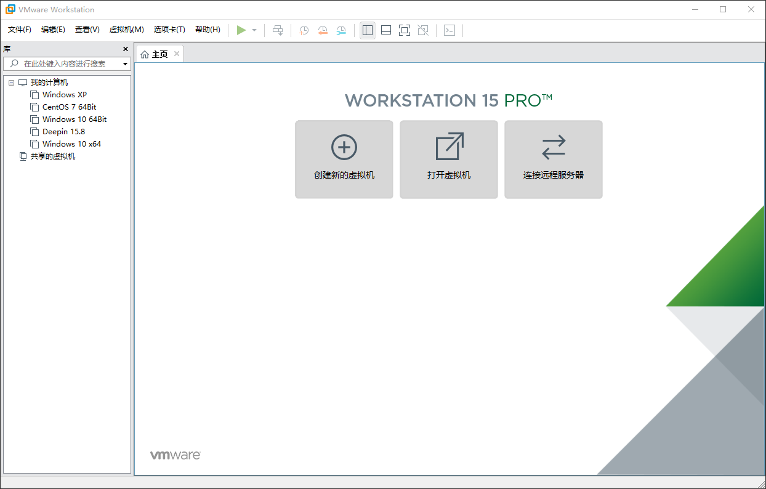This screenshot has height=489, width=766.
Task: Take a snapshot of the virtual machine
Action: [x=303, y=30]
